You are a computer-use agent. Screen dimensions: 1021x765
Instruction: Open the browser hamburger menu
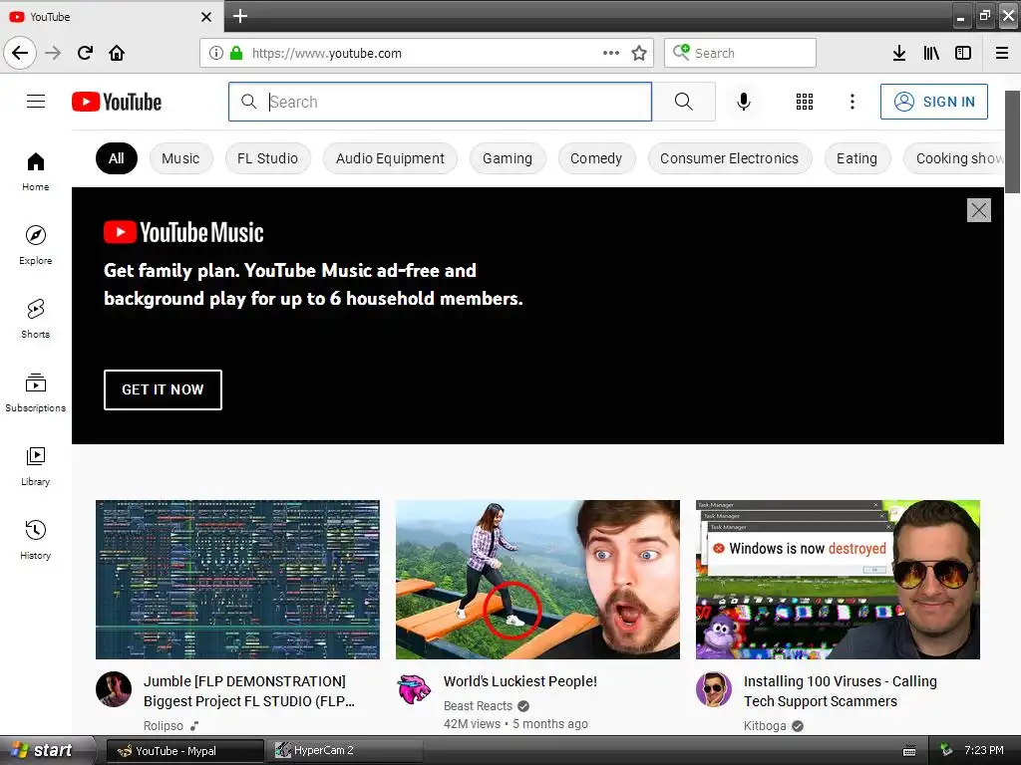pyautogui.click(x=1001, y=53)
